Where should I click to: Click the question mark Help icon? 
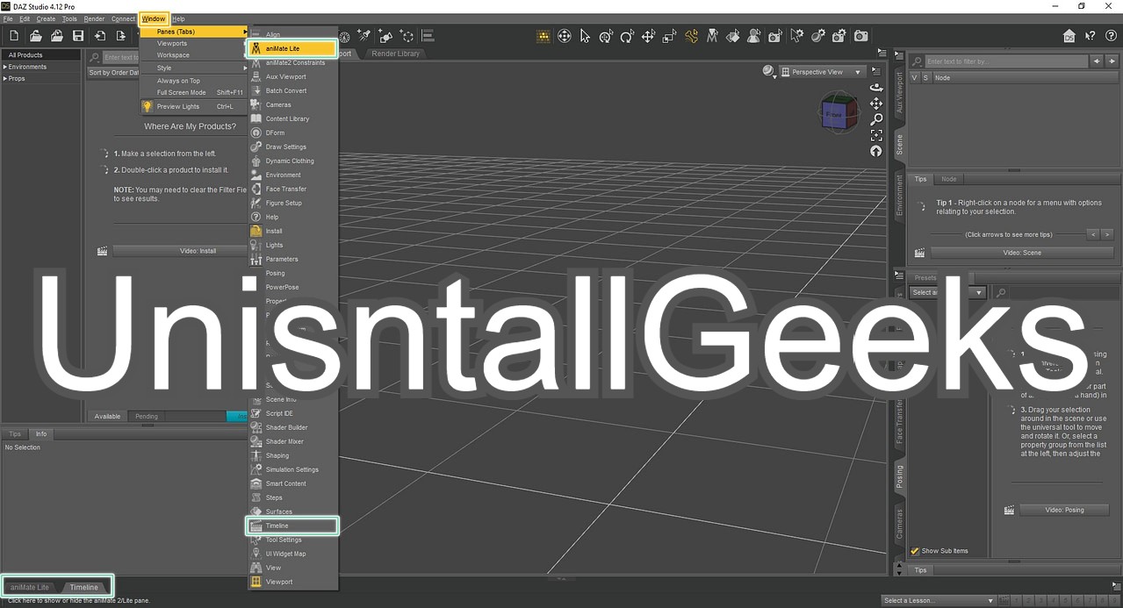[x=1112, y=36]
